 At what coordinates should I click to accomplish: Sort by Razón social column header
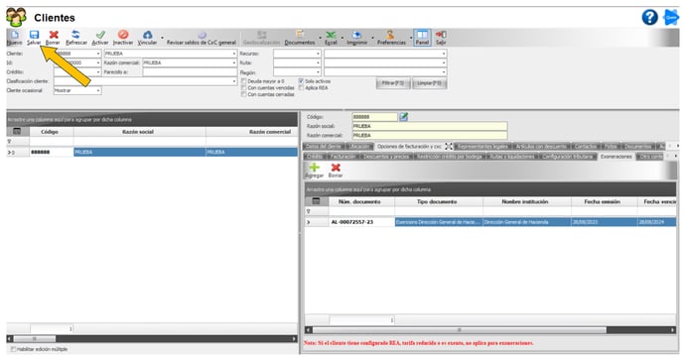point(139,131)
